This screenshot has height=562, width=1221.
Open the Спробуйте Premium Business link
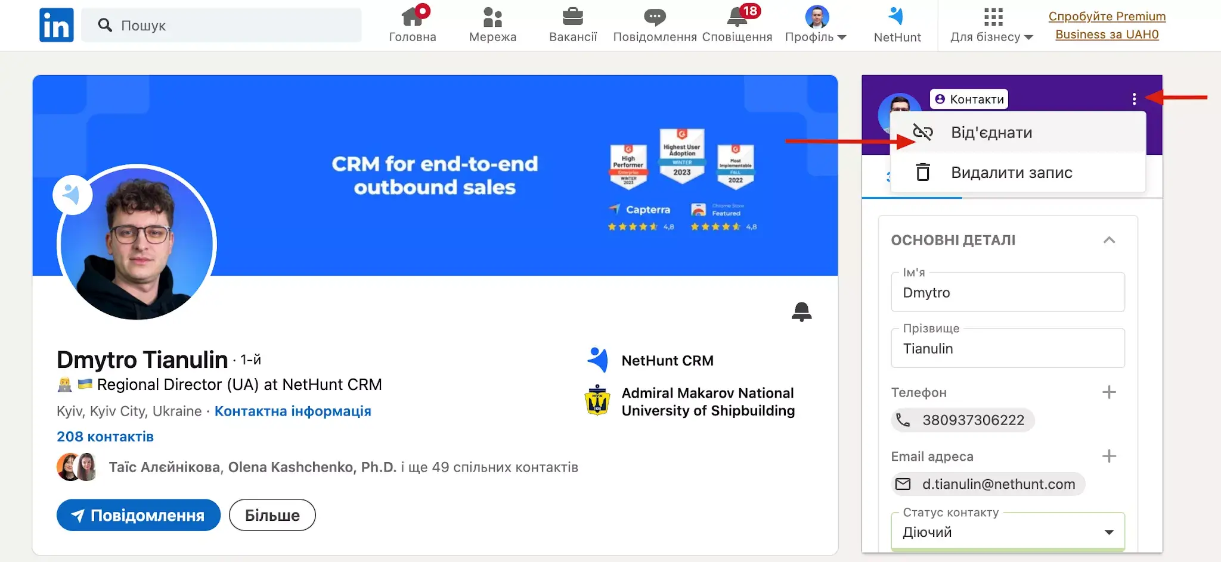pos(1107,25)
